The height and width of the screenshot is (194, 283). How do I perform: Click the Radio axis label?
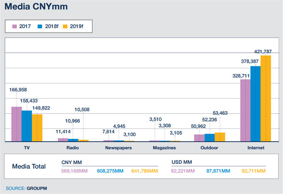pos(73,147)
